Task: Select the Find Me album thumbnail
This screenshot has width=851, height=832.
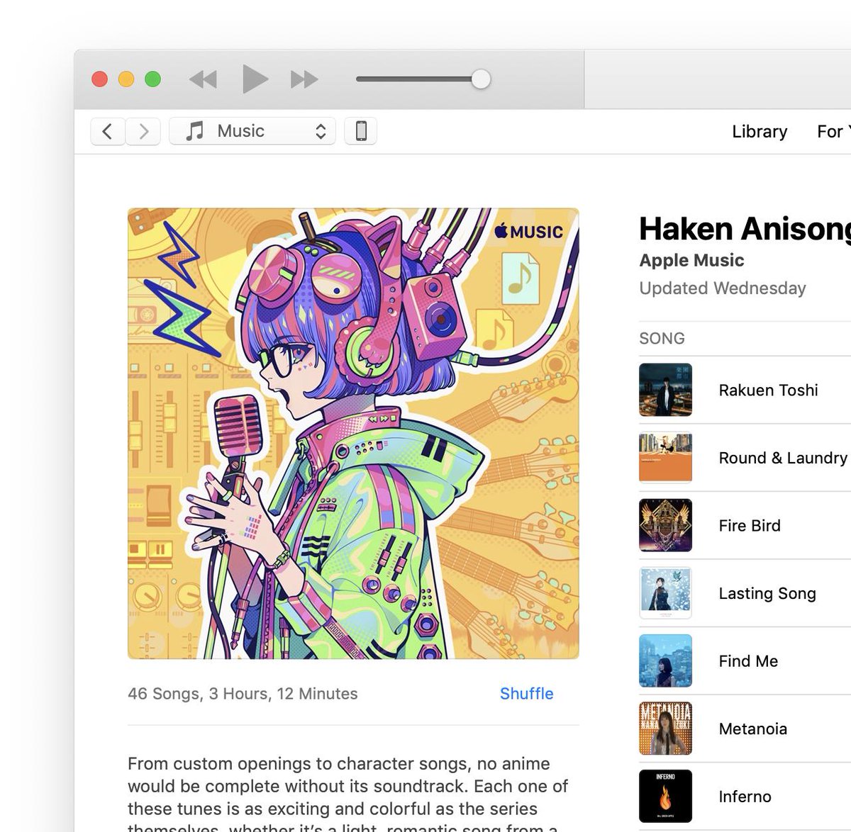Action: [665, 660]
